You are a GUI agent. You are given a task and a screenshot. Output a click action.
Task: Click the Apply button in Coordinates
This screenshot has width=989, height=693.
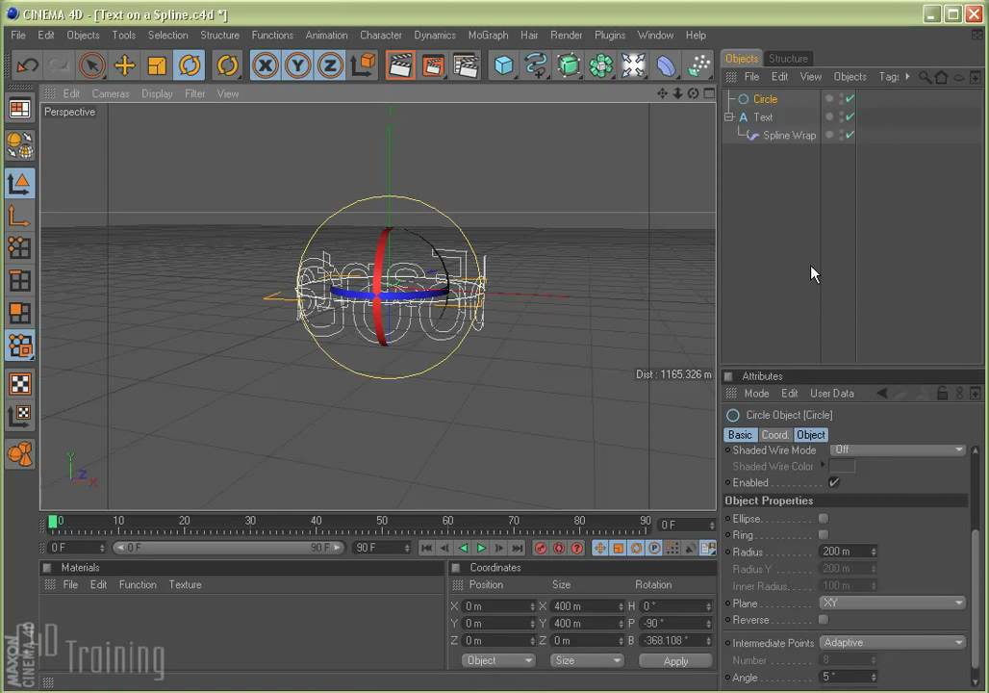click(675, 661)
